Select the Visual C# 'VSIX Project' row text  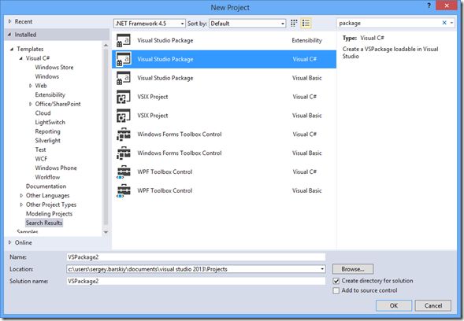pos(152,97)
